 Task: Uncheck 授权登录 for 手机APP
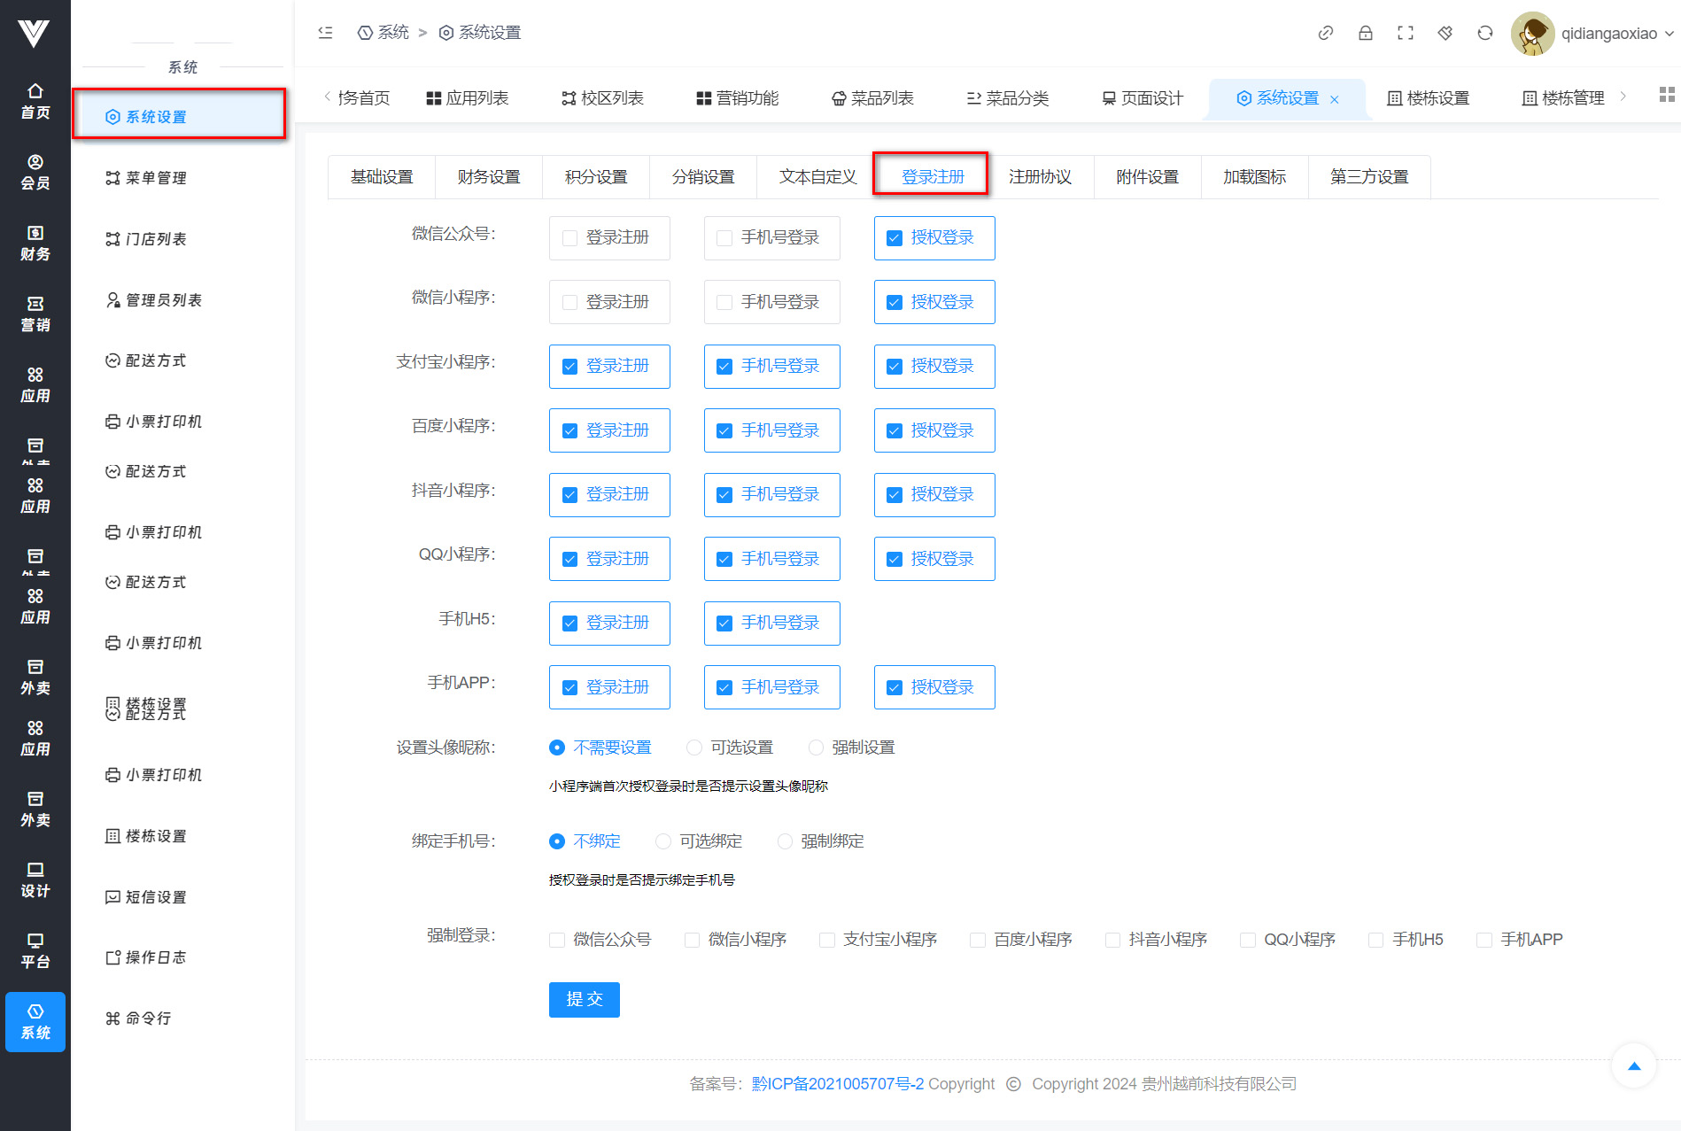click(x=895, y=688)
